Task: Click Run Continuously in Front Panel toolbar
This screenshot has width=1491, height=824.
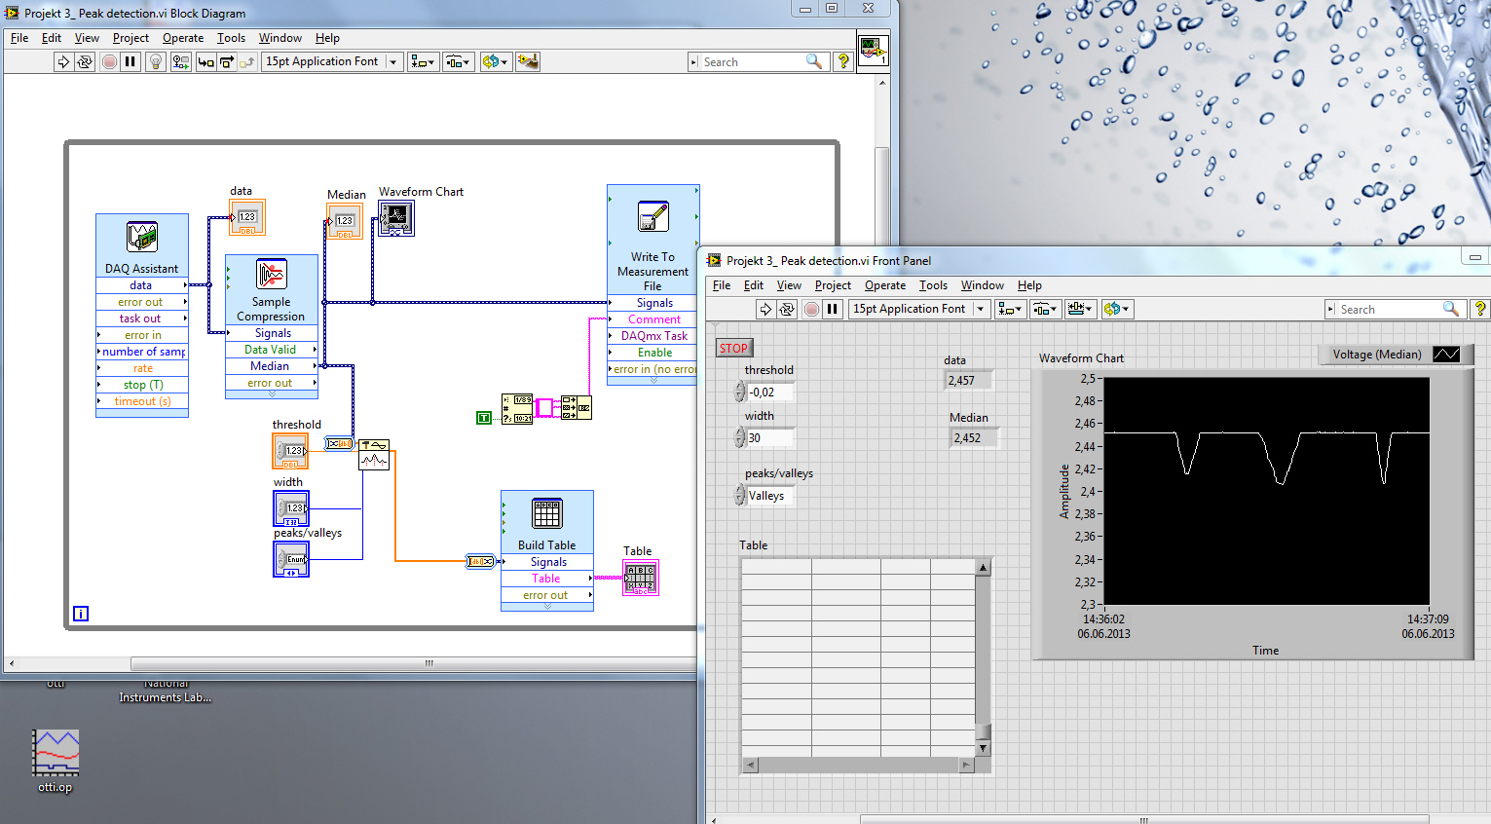Action: coord(787,309)
